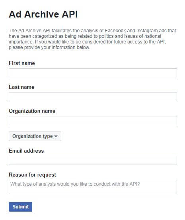Click the First name label

point(22,63)
